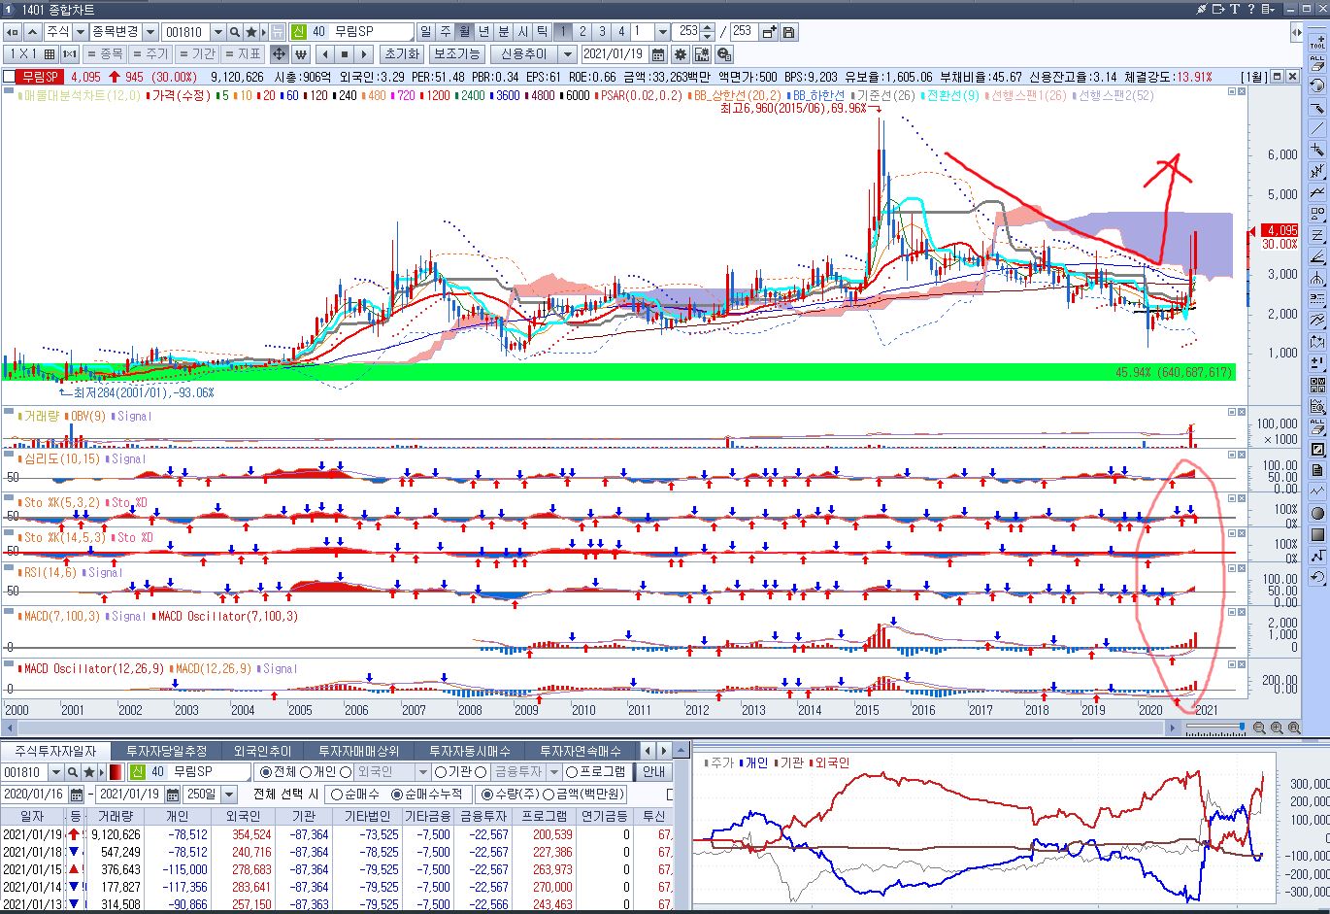
Task: Open the 주식 market type dropdown
Action: pyautogui.click(x=79, y=32)
